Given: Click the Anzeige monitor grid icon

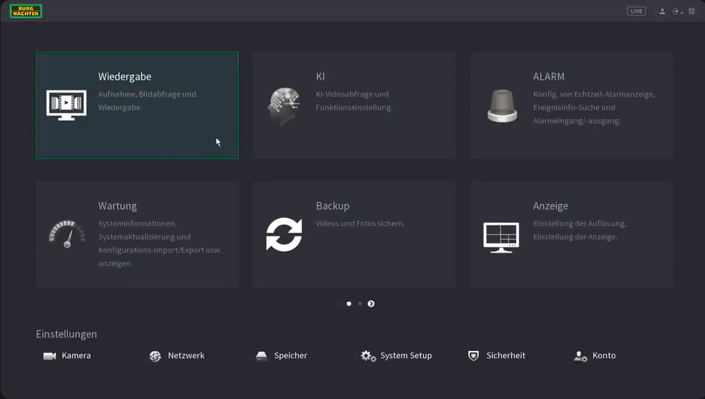Looking at the screenshot, I should [501, 237].
